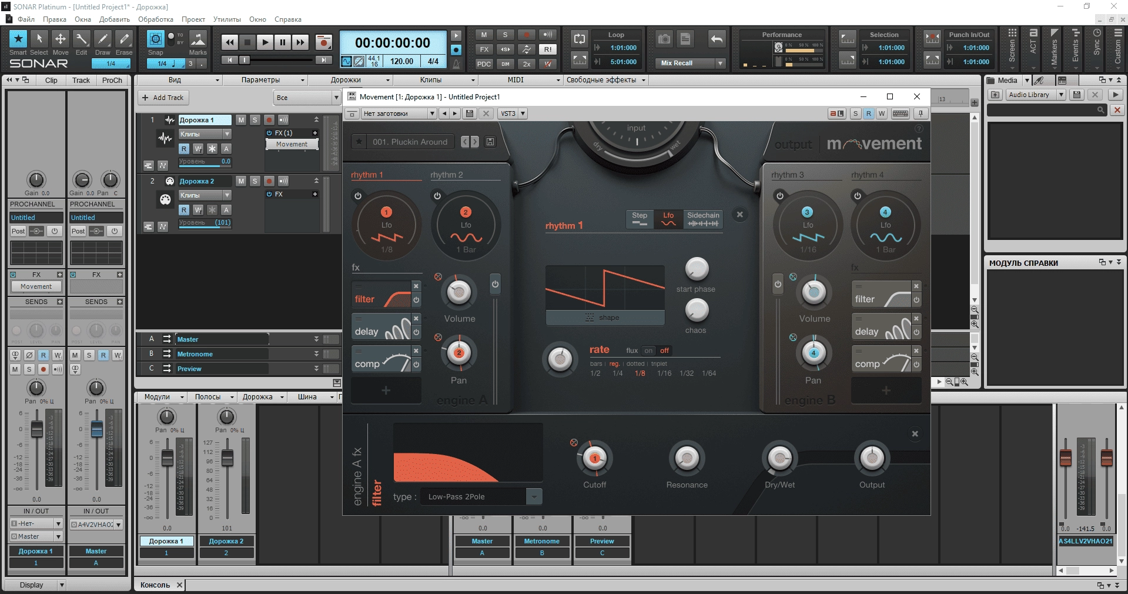Open Mix Recall dropdown
The image size is (1128, 594).
pyautogui.click(x=720, y=63)
